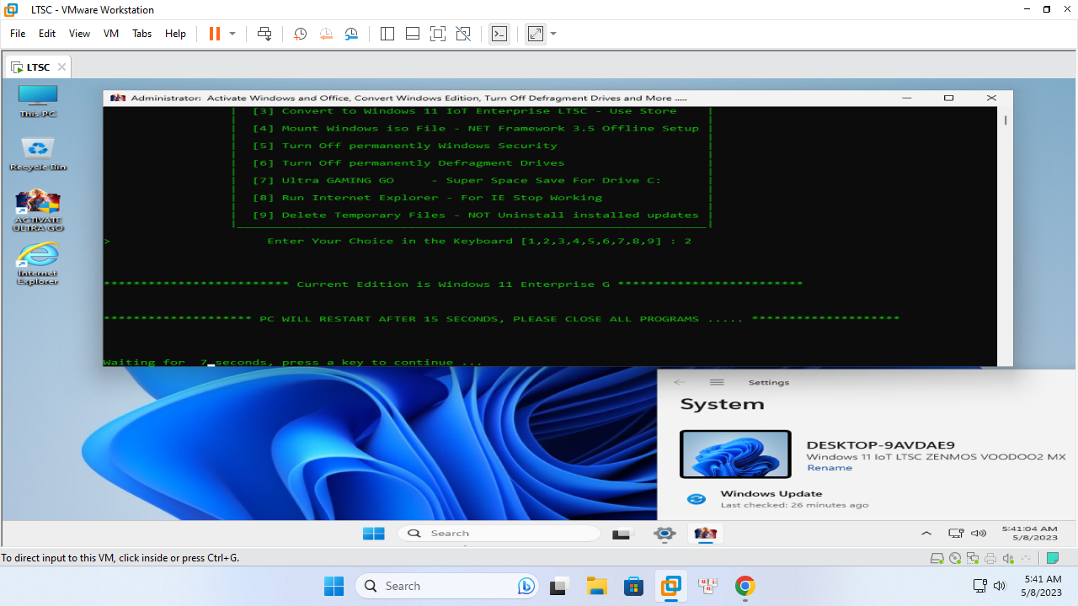This screenshot has height=606, width=1078.
Task: Open the VM menu
Action: [x=111, y=34]
